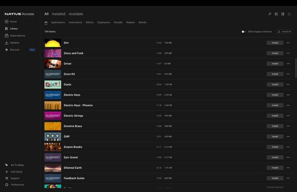Install Electric Keys - Phoenix
Screen dimensions: 297x192
(x=275, y=105)
